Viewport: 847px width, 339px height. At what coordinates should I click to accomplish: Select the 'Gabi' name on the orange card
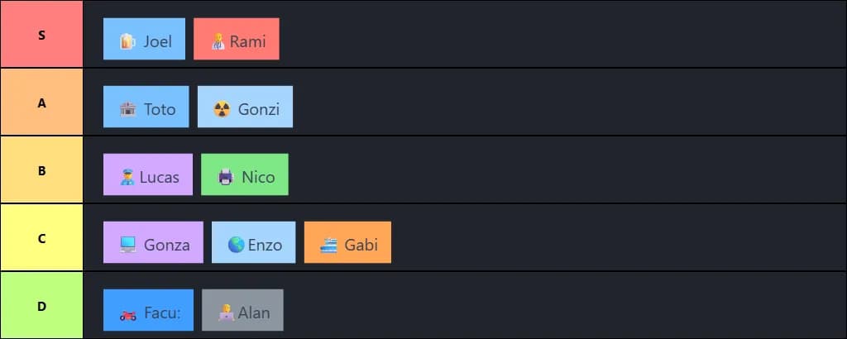tap(361, 245)
